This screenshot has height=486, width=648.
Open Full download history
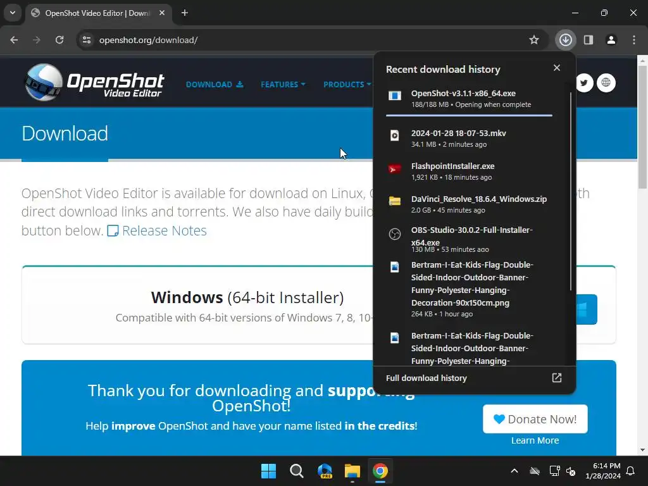[x=474, y=378]
